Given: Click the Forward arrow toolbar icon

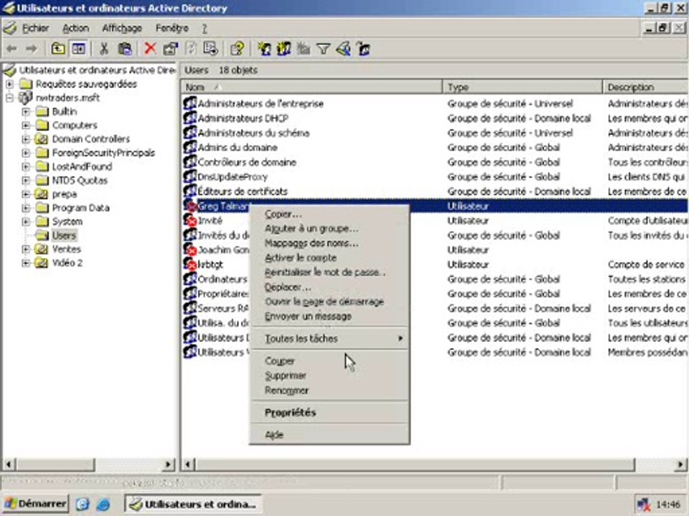Looking at the screenshot, I should pyautogui.click(x=31, y=49).
